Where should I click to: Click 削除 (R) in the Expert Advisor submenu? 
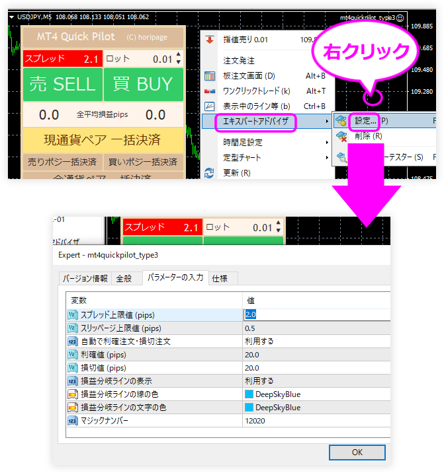coord(369,136)
